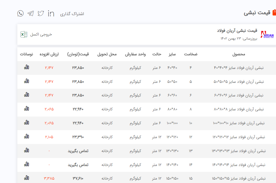Select the 37,610 price cell

tap(78, 178)
